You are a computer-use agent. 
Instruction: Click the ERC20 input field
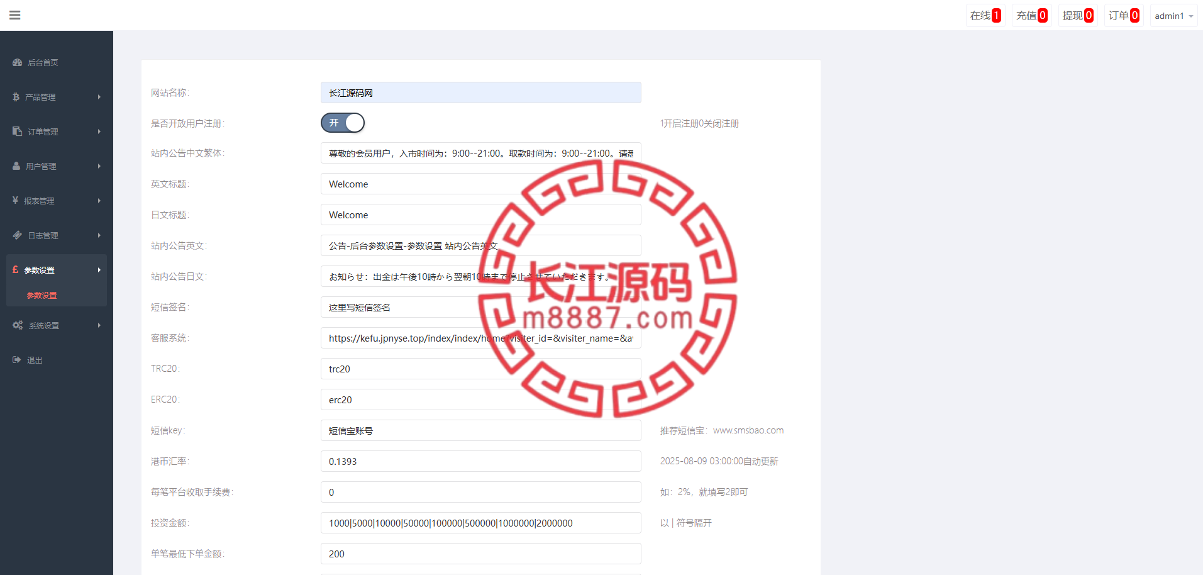[481, 399]
